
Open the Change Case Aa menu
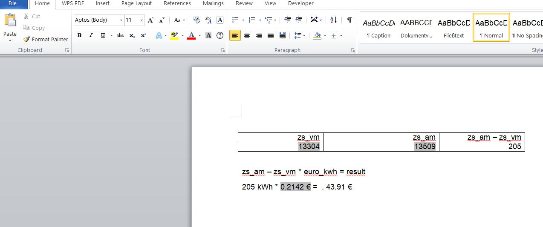coord(179,20)
